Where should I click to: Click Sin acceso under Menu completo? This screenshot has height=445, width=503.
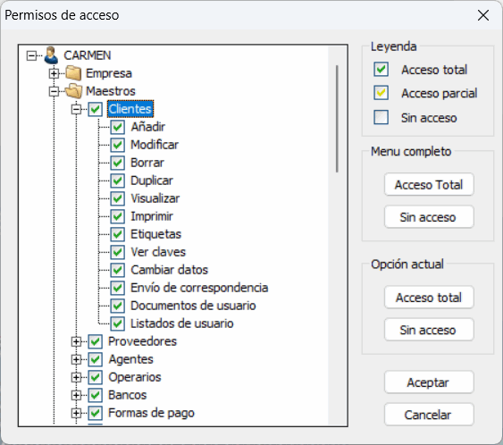(x=429, y=217)
